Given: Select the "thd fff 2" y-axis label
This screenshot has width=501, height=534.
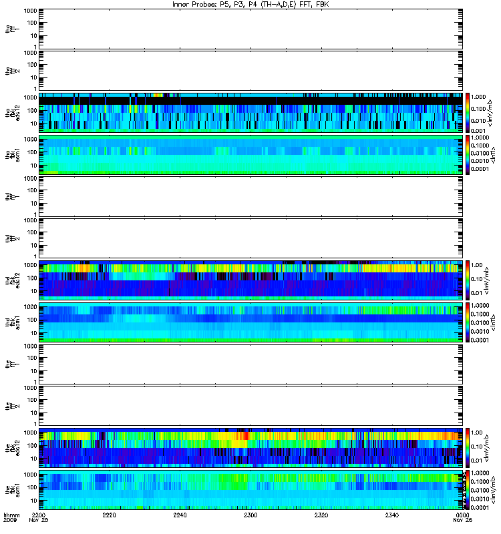Looking at the screenshot, I should [13, 238].
